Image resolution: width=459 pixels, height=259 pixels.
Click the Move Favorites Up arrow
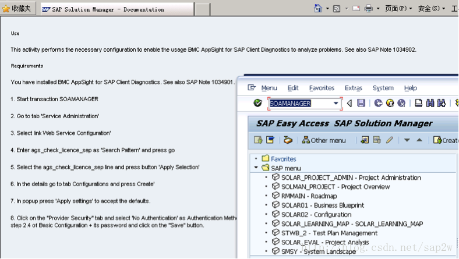tap(419, 140)
